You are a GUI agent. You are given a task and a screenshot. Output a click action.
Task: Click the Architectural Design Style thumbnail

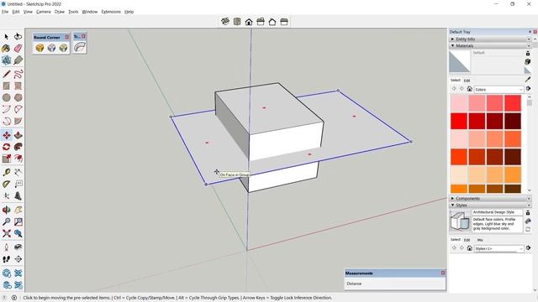coord(460,221)
